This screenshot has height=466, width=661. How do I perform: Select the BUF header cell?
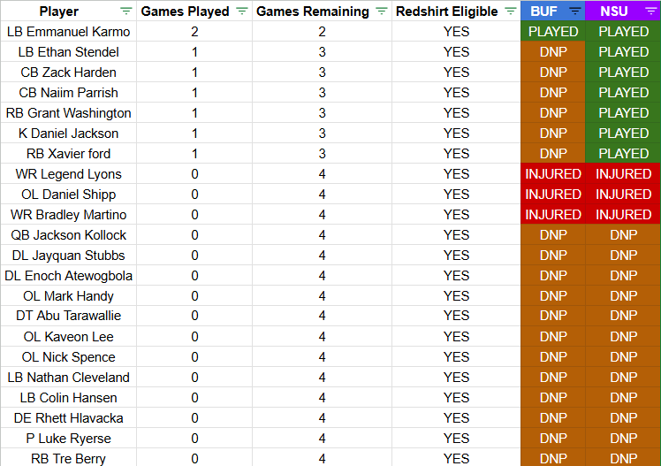coord(552,11)
